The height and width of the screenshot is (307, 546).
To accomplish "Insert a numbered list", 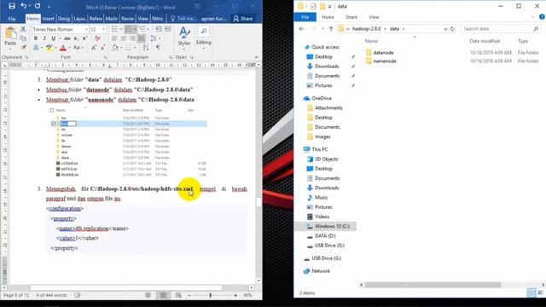I will pyautogui.click(x=129, y=29).
